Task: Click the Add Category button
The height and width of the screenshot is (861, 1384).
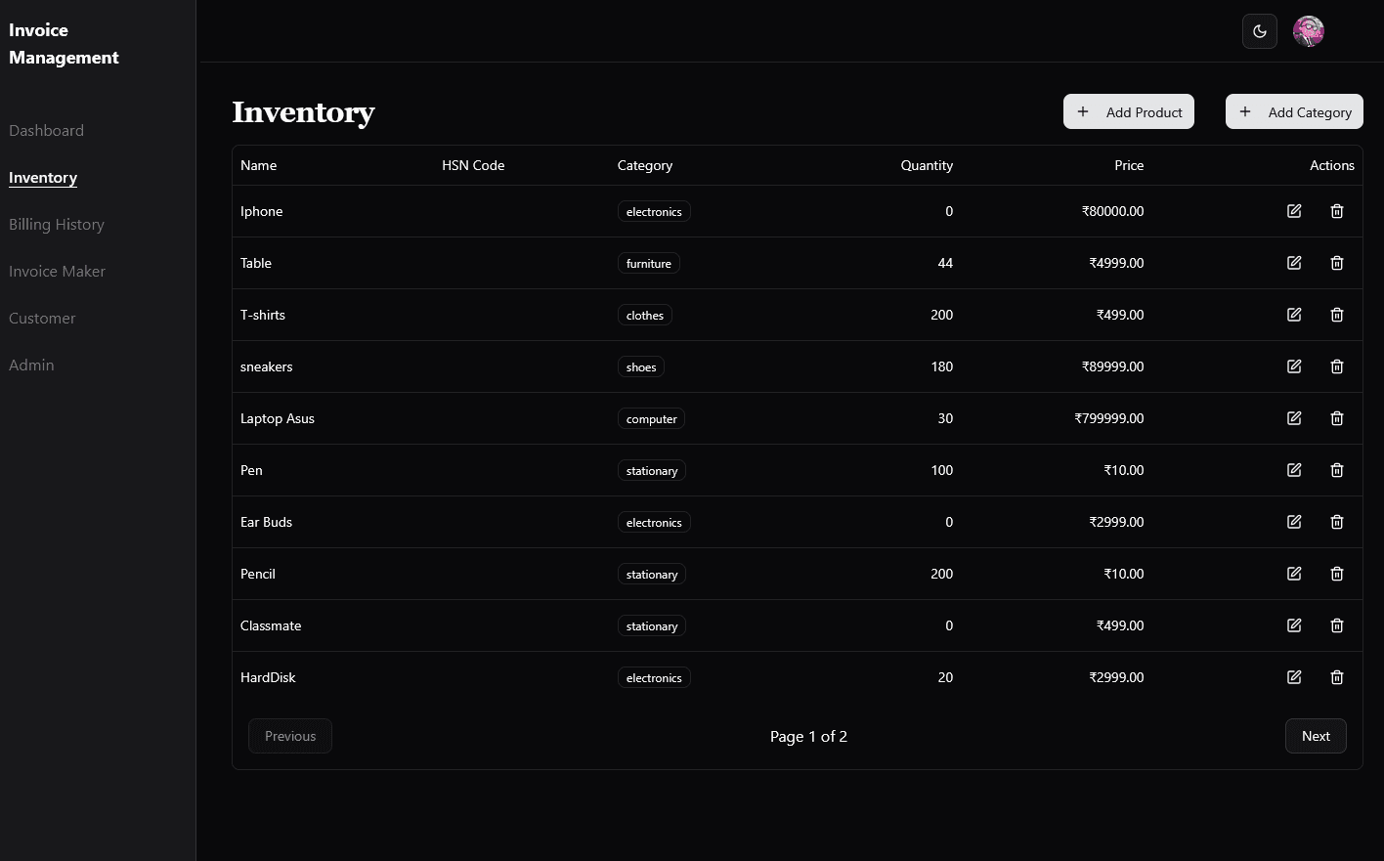Action: tap(1294, 111)
